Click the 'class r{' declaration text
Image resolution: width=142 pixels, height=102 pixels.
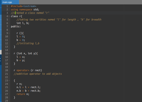click(16, 16)
